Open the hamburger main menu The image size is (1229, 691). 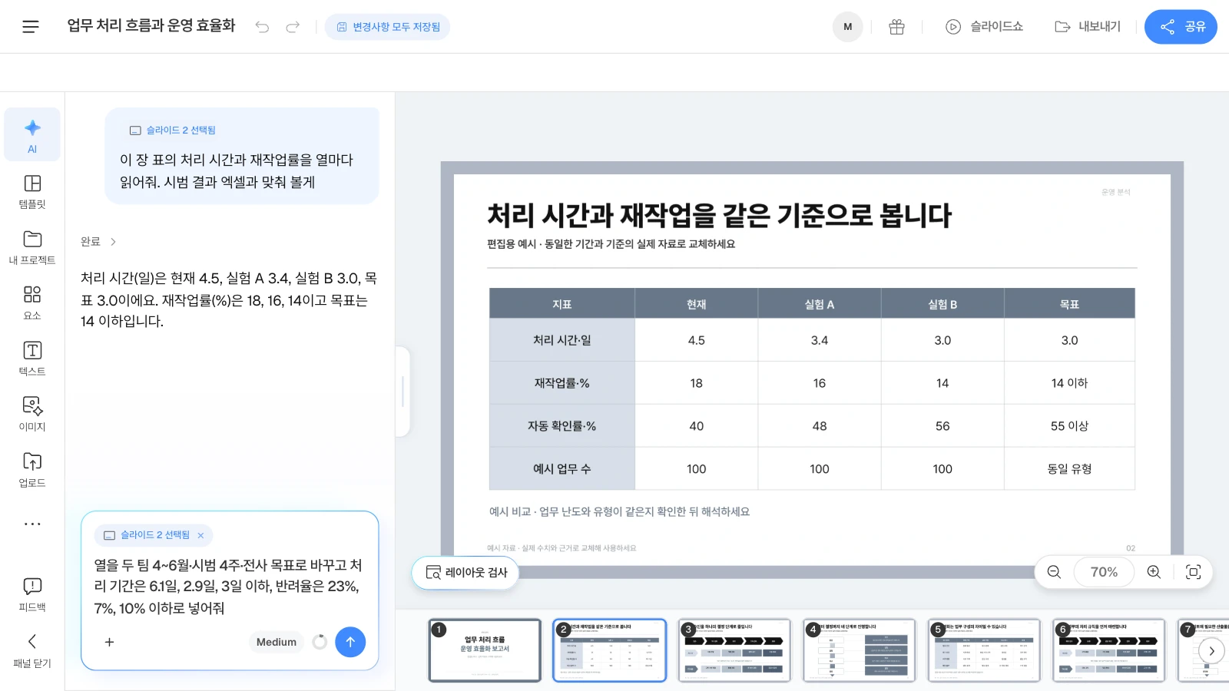pyautogui.click(x=31, y=27)
